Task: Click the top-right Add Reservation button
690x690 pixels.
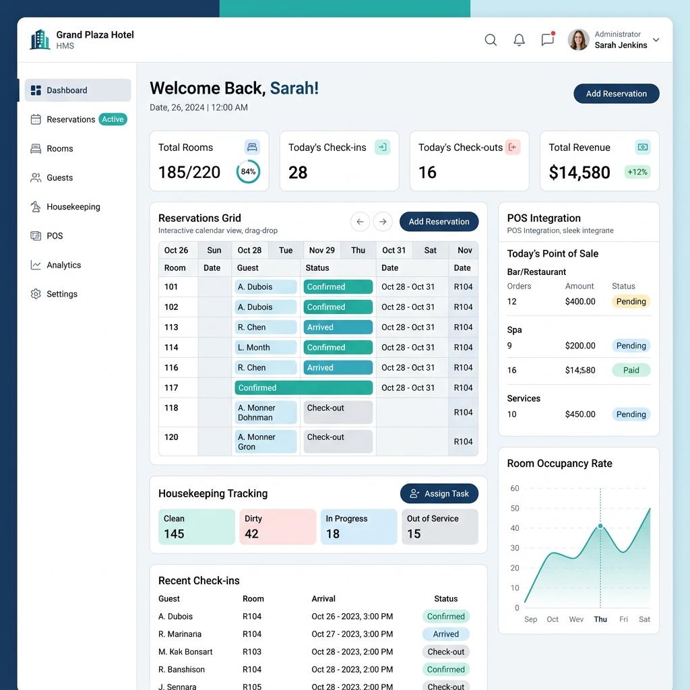Action: [616, 94]
